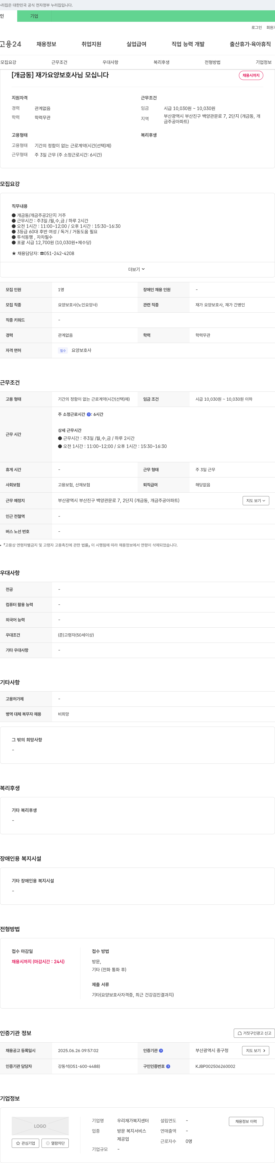The width and height of the screenshot is (275, 1163).
Task: Jump to 복리후생 section tab
Action: click(x=161, y=62)
